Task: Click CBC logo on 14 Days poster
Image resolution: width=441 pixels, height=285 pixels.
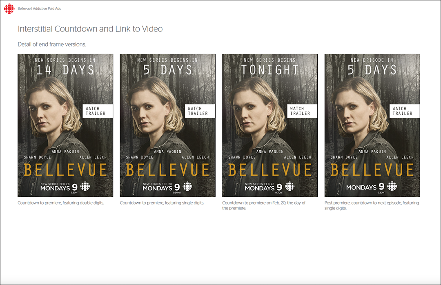Action: (x=85, y=186)
